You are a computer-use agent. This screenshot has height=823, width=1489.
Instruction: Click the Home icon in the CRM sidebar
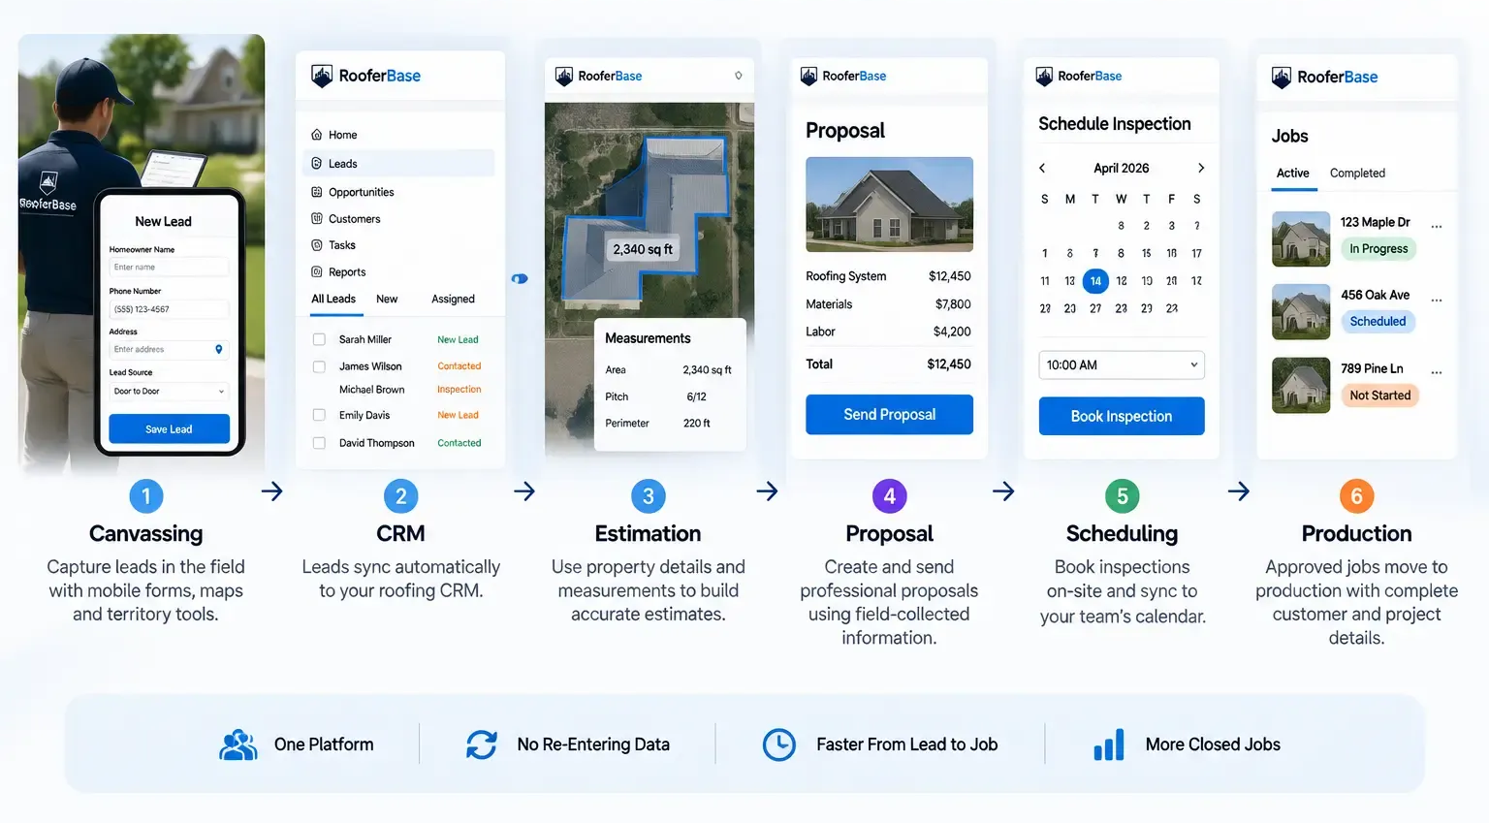pyautogui.click(x=316, y=135)
